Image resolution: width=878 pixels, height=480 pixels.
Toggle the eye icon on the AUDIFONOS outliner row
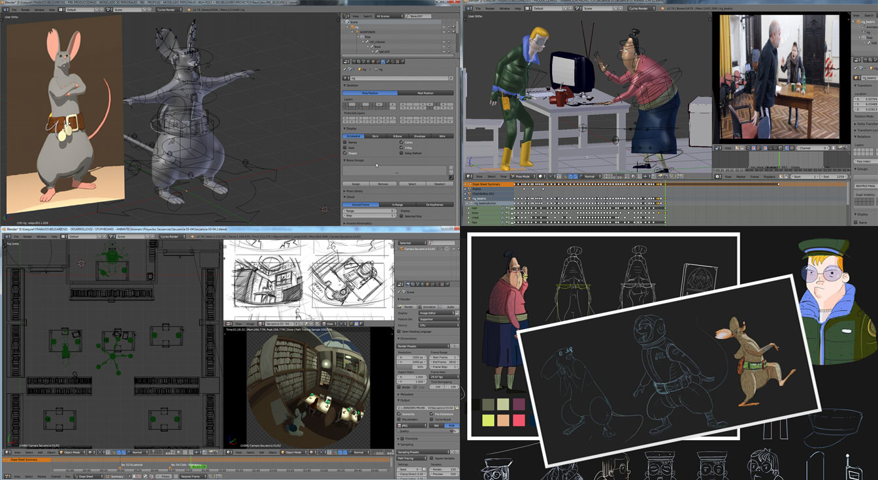click(444, 32)
